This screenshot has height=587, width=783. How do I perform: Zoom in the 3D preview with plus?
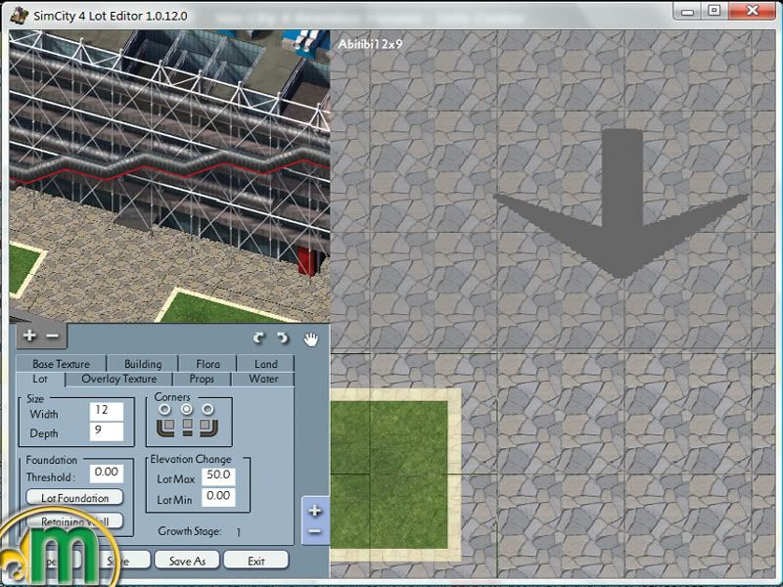coord(29,336)
